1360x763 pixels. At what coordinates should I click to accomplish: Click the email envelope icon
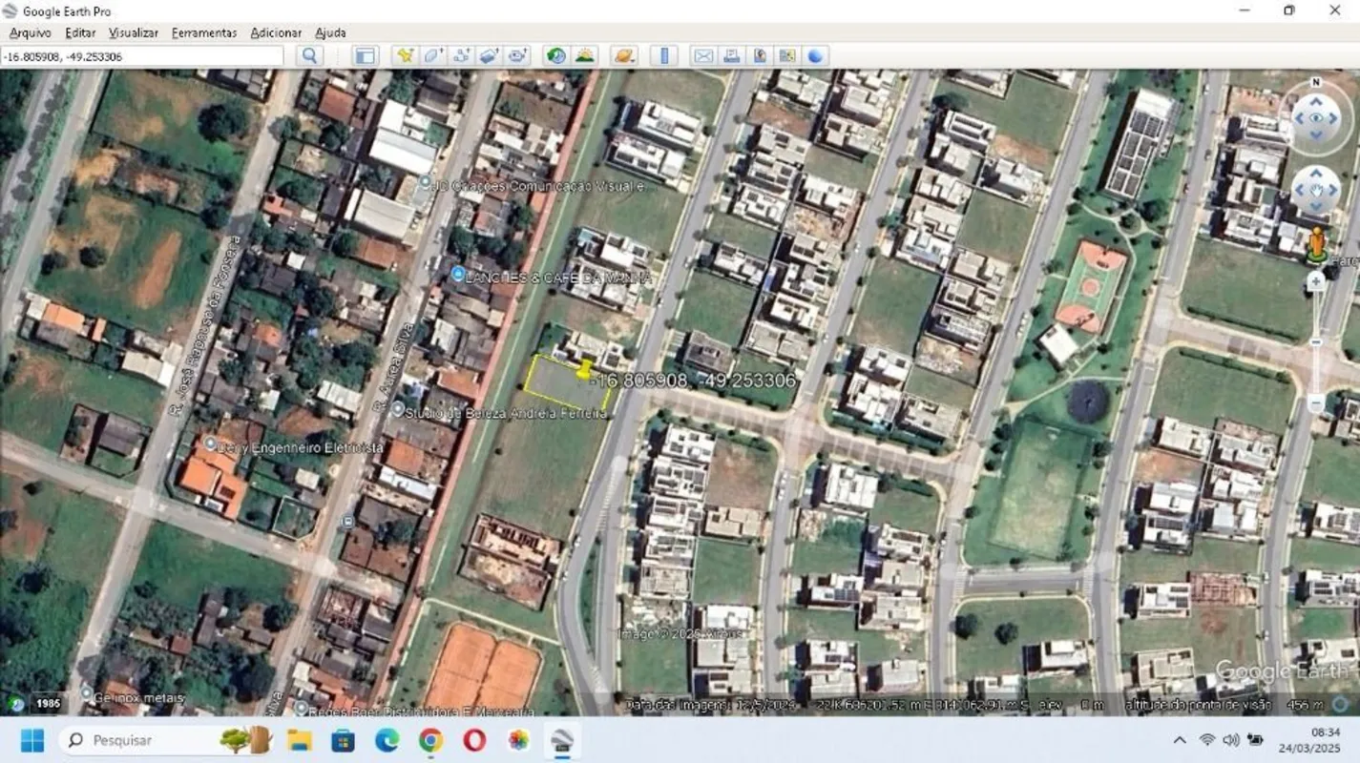[x=702, y=56]
